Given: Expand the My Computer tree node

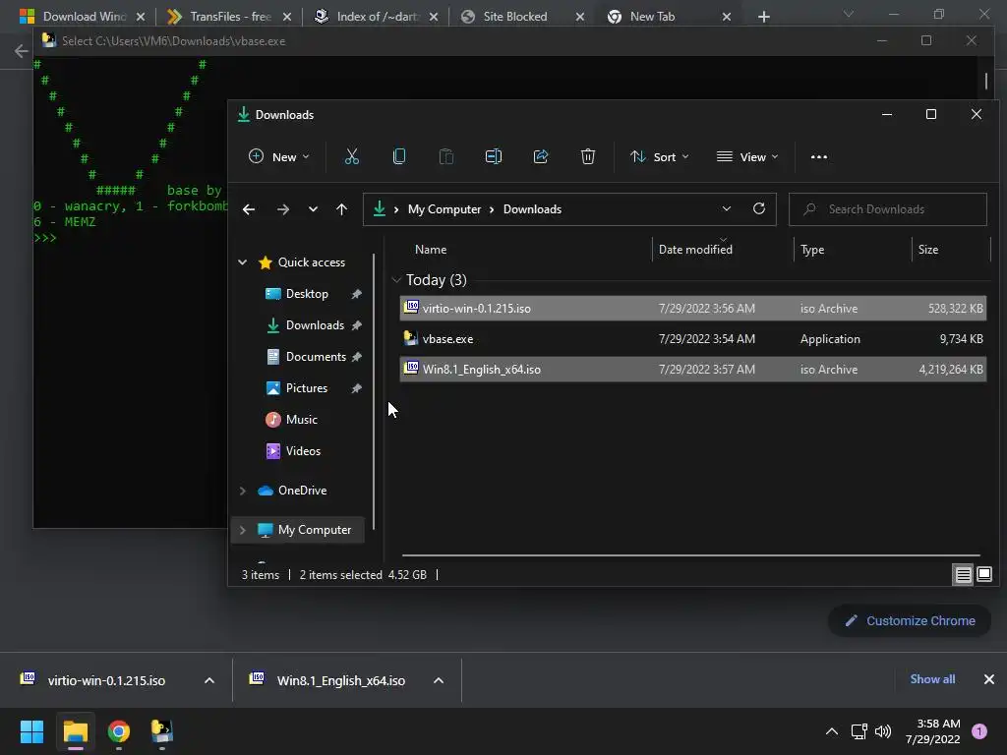Looking at the screenshot, I should 243,530.
